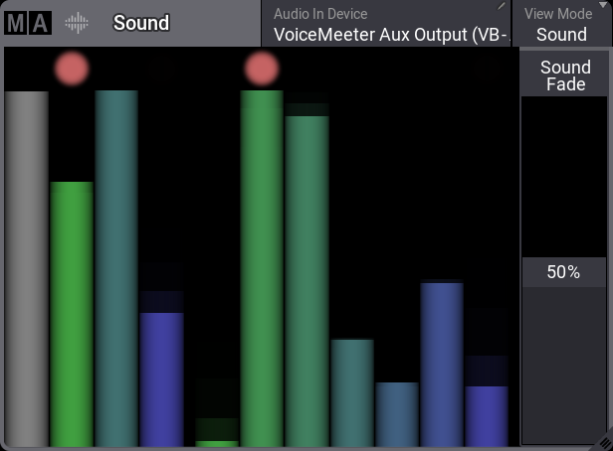Click the shortest green bar
Viewport: 613px width, 451px height.
pyautogui.click(x=216, y=443)
